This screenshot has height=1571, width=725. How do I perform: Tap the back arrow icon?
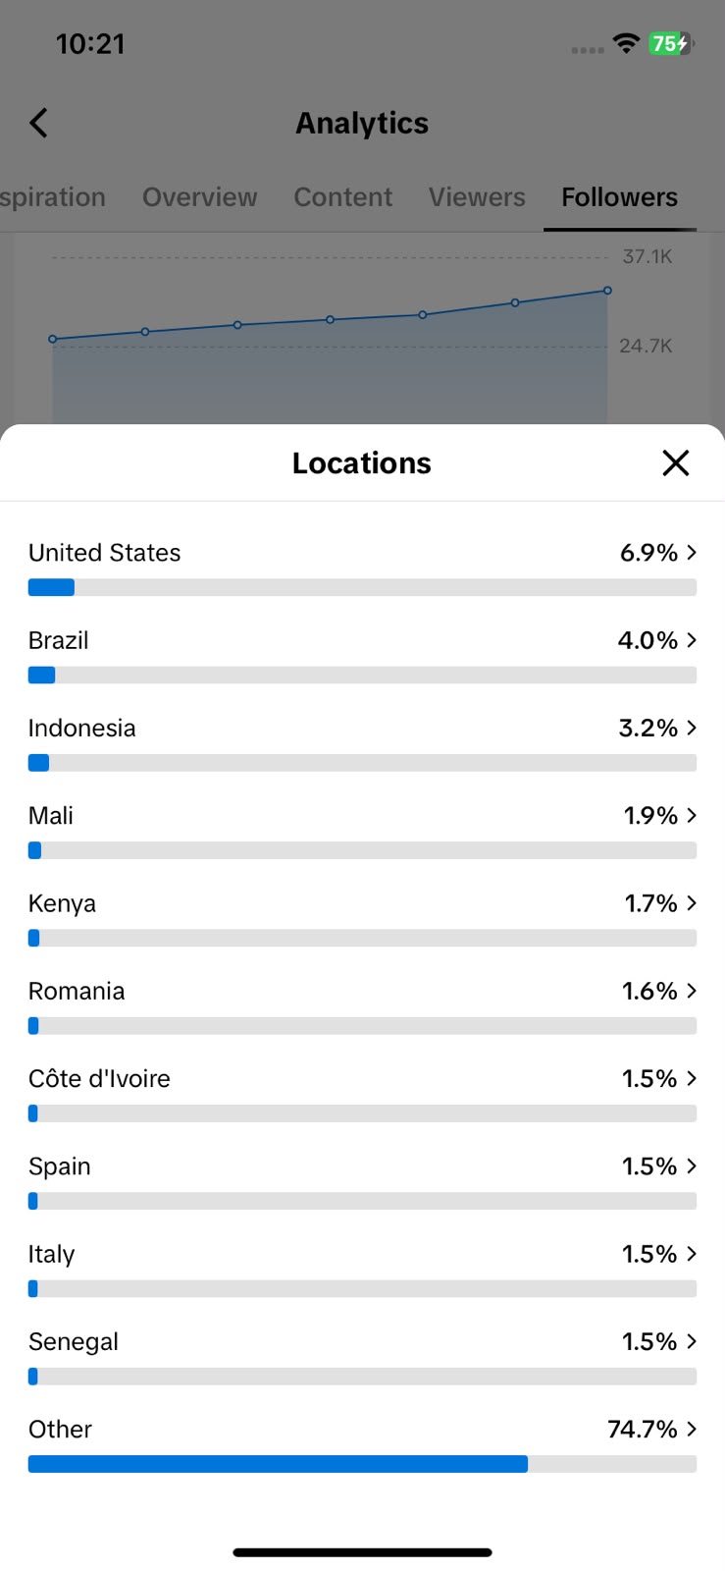[x=38, y=123]
